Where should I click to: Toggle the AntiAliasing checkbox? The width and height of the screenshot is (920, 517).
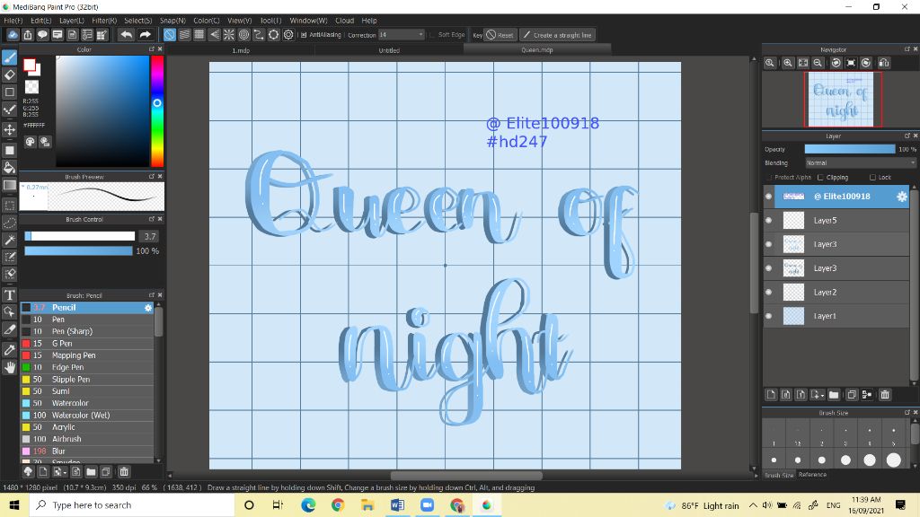(304, 35)
